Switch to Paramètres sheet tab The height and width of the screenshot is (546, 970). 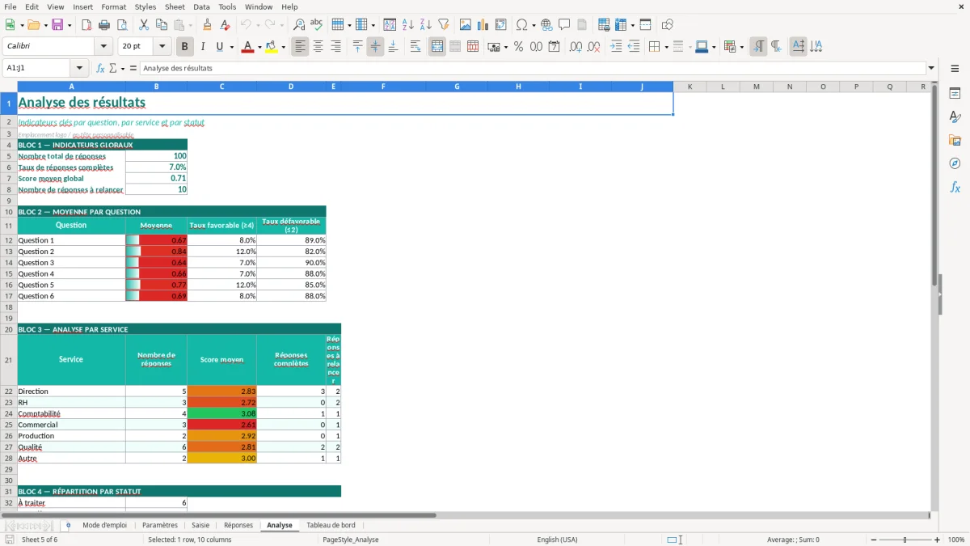160,525
